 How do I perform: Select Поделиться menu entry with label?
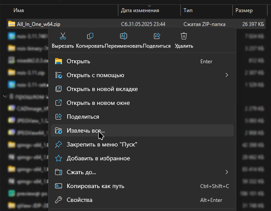[142, 117]
